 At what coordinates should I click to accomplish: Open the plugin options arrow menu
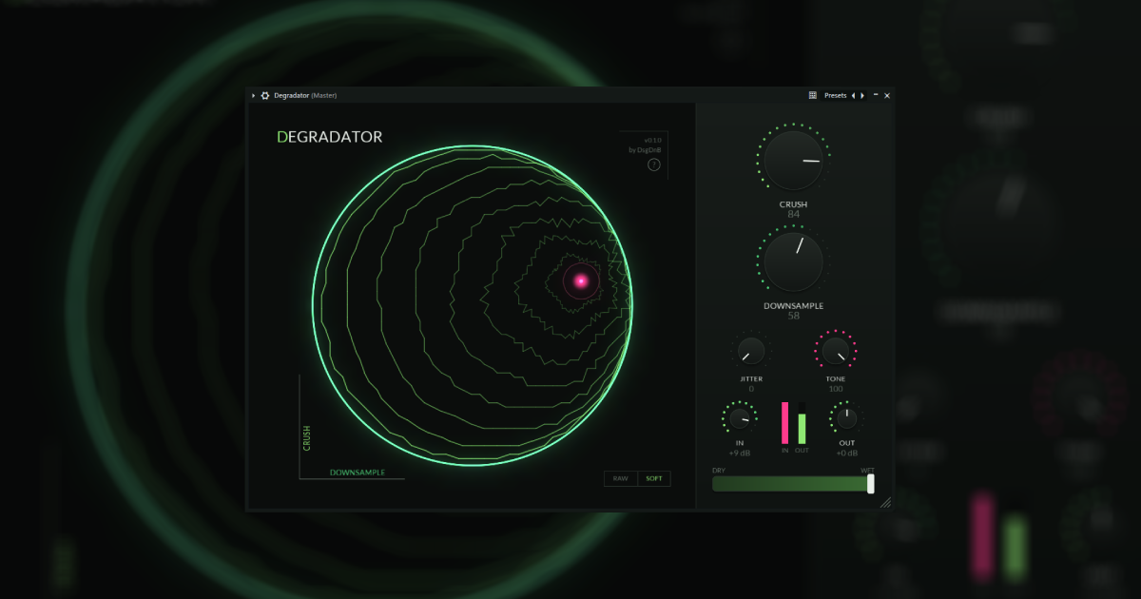click(253, 95)
